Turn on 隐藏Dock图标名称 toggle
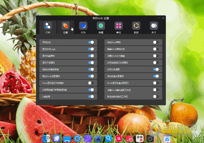Image resolution: width=204 pixels, height=143 pixels. click(x=156, y=49)
